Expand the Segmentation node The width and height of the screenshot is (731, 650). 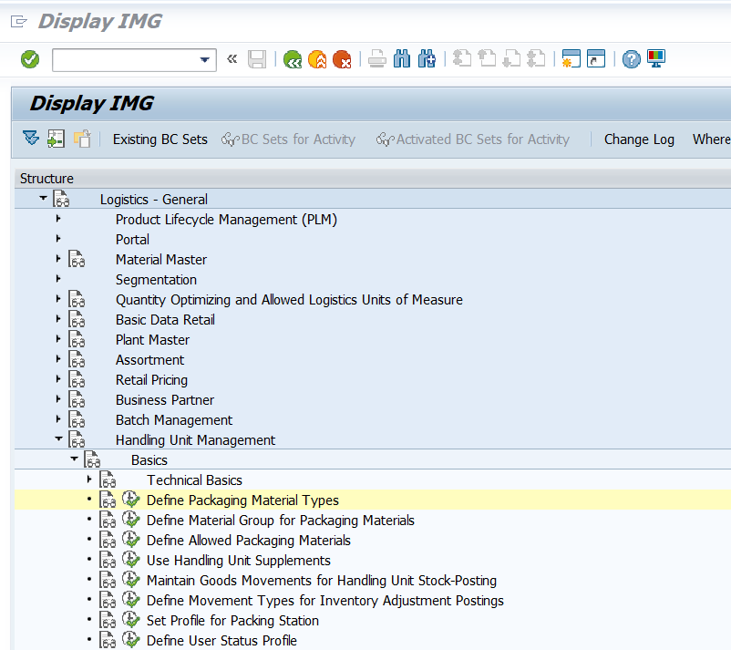[58, 278]
